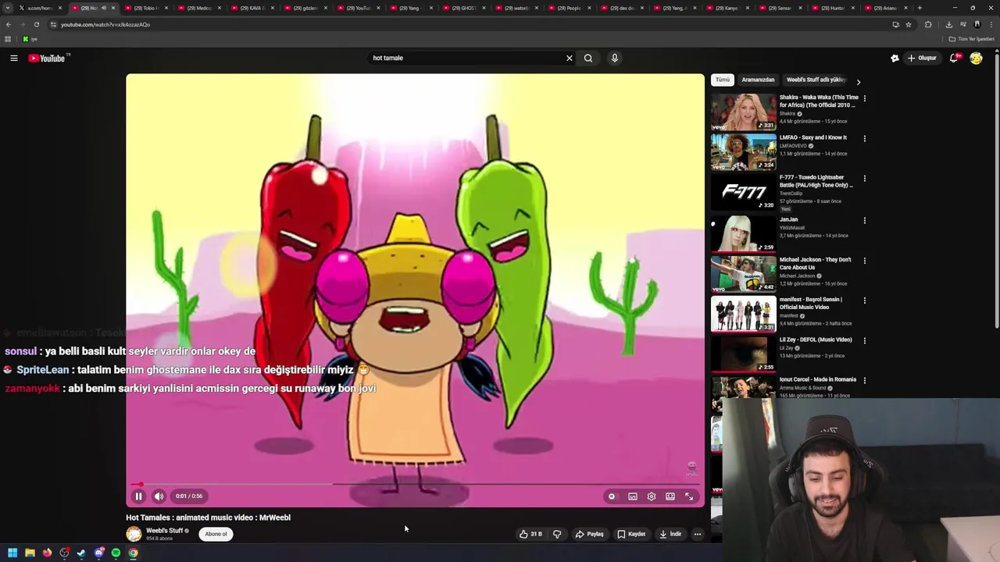Open the video settings gear

click(x=652, y=496)
